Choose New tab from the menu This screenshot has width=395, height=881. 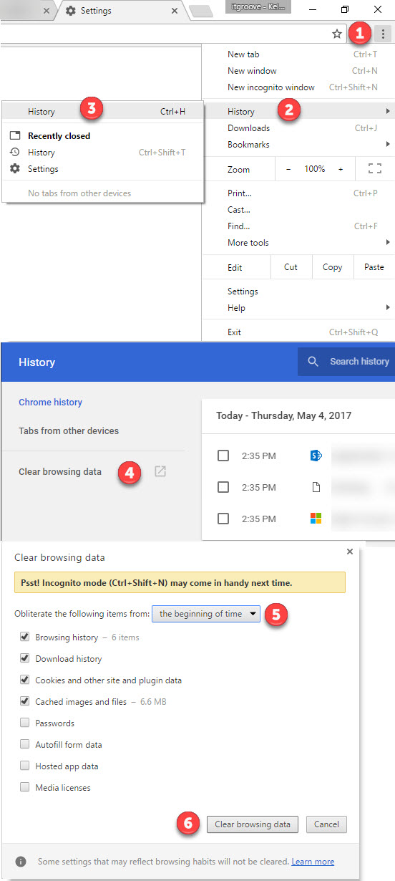(298, 54)
